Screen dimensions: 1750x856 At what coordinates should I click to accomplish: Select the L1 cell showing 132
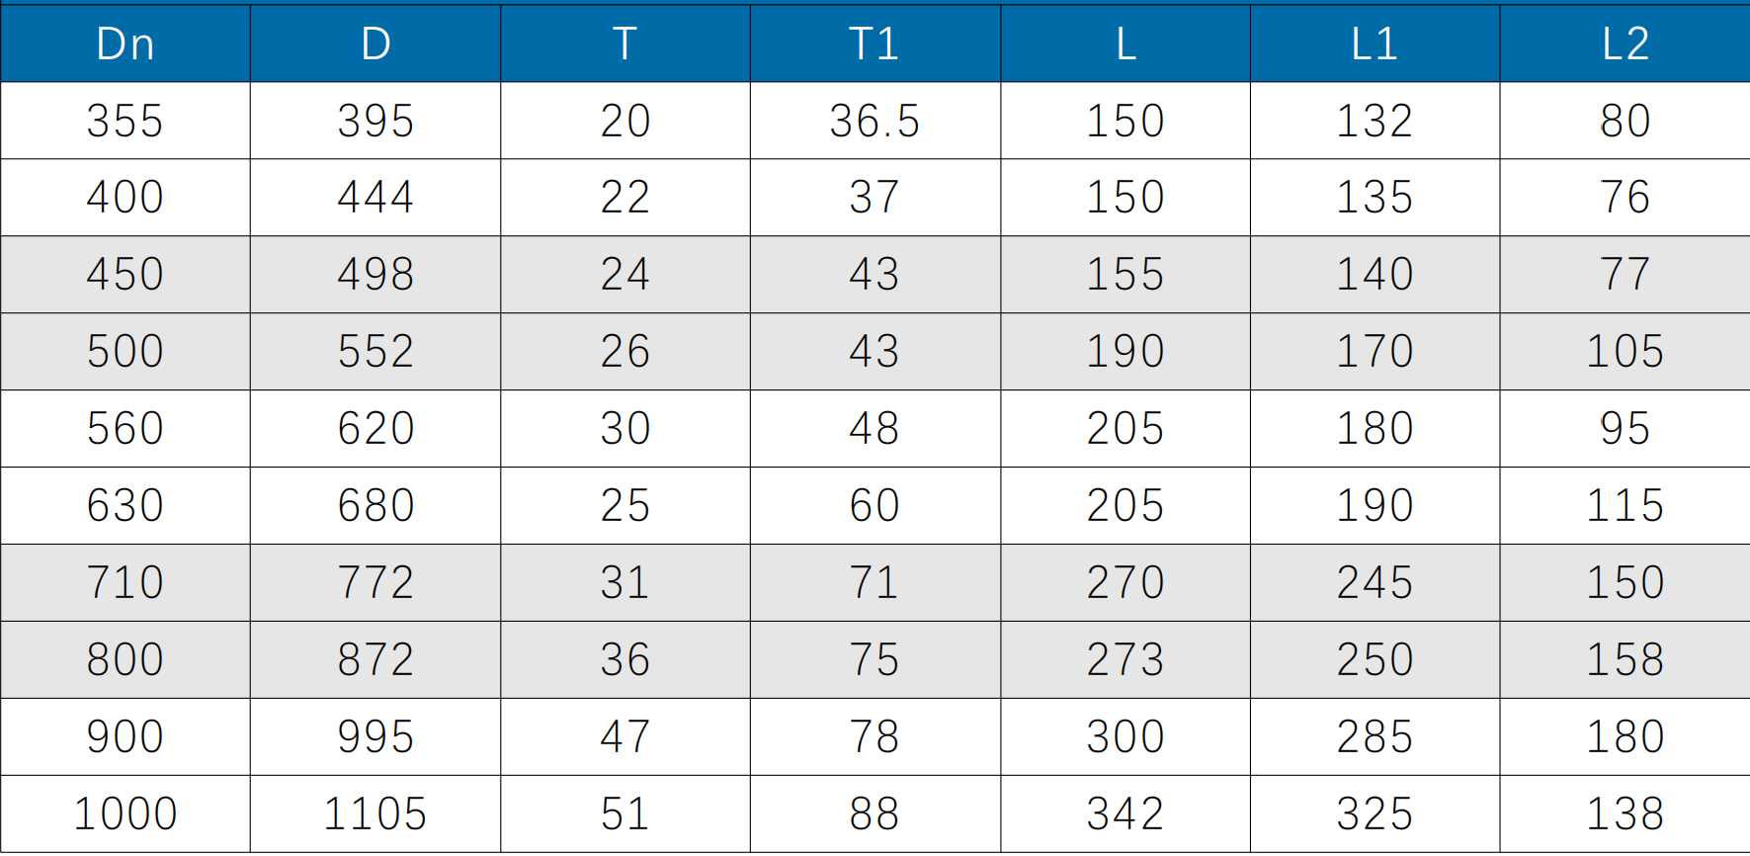pyautogui.click(x=1375, y=121)
